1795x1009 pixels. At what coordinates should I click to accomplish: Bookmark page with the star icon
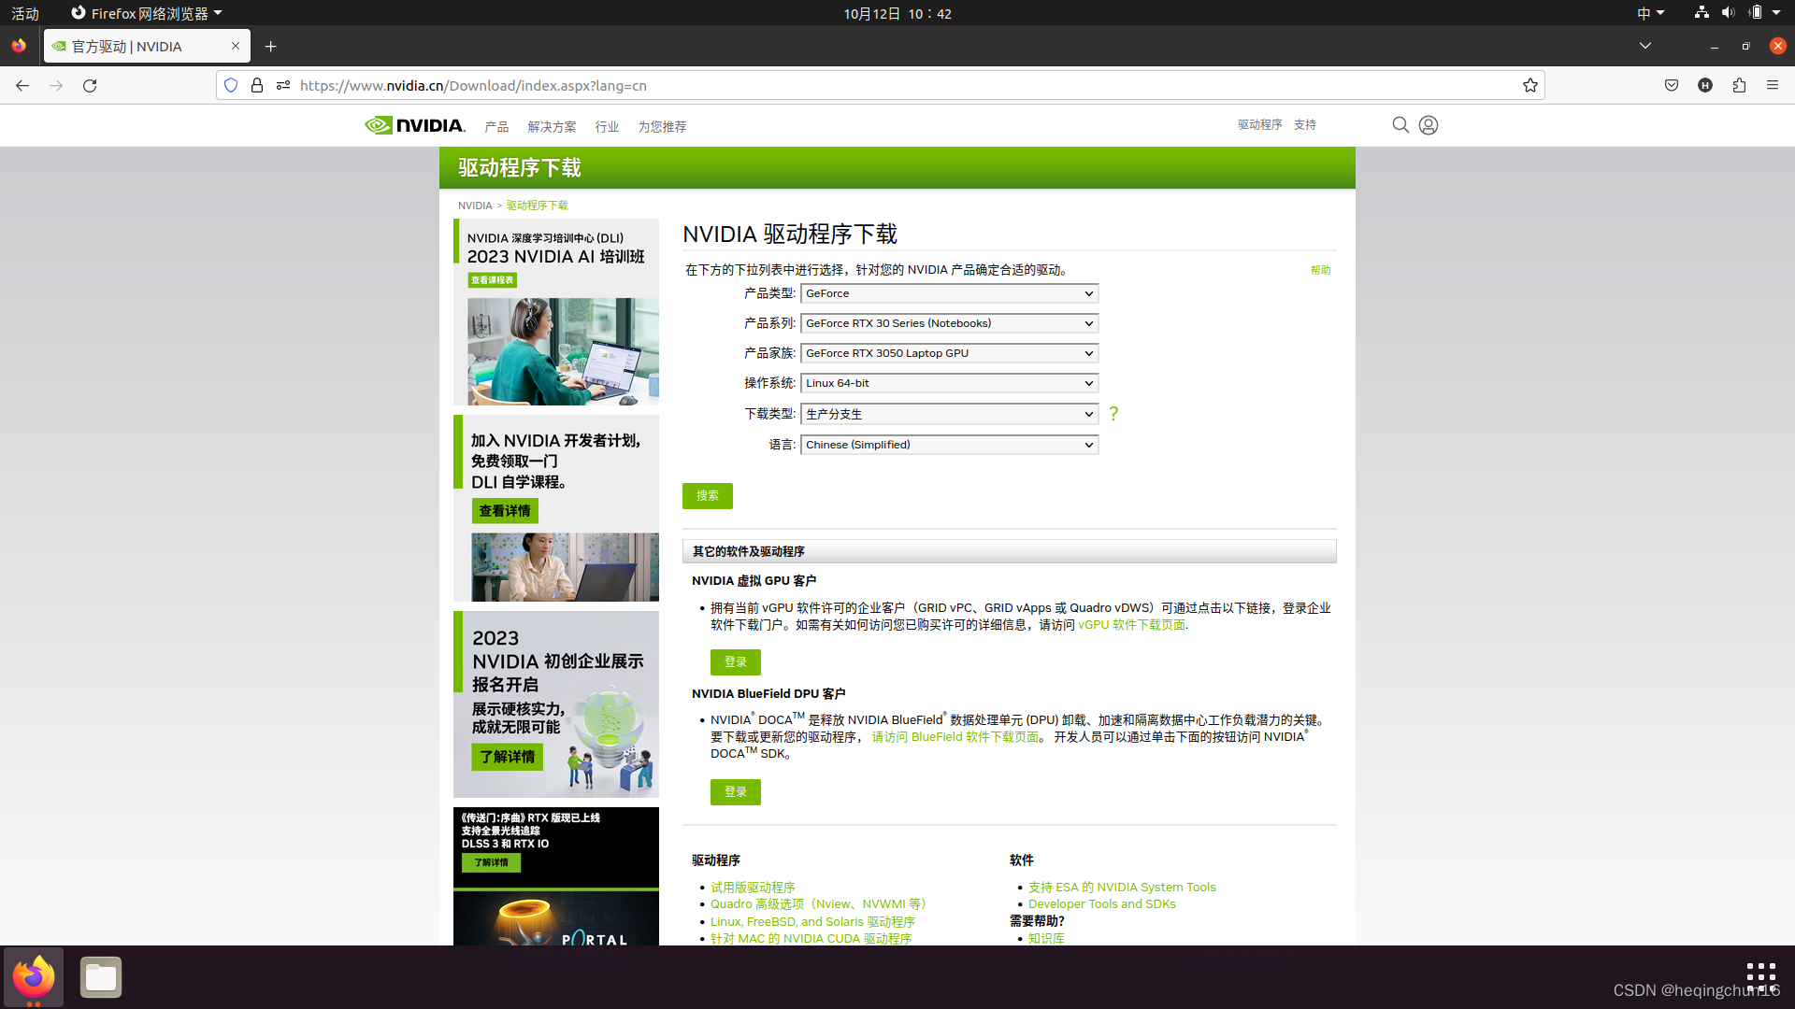[1529, 85]
